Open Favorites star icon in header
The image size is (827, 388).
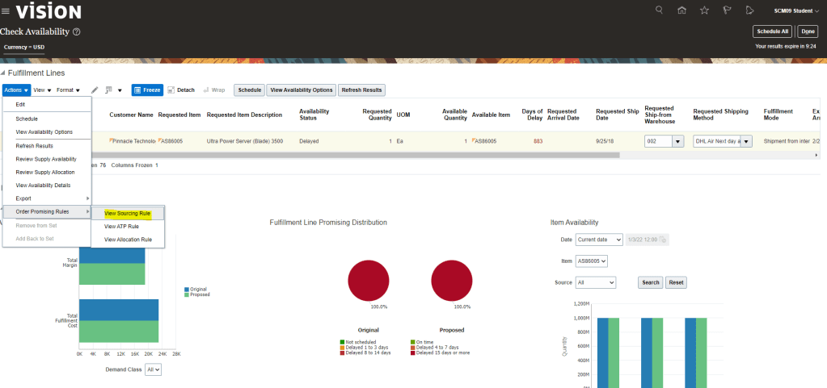point(704,10)
